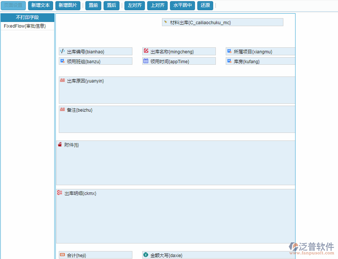This screenshot has width=338, height=259.
Task: Click the edit icon beside 出库名称
Action: (x=146, y=51)
